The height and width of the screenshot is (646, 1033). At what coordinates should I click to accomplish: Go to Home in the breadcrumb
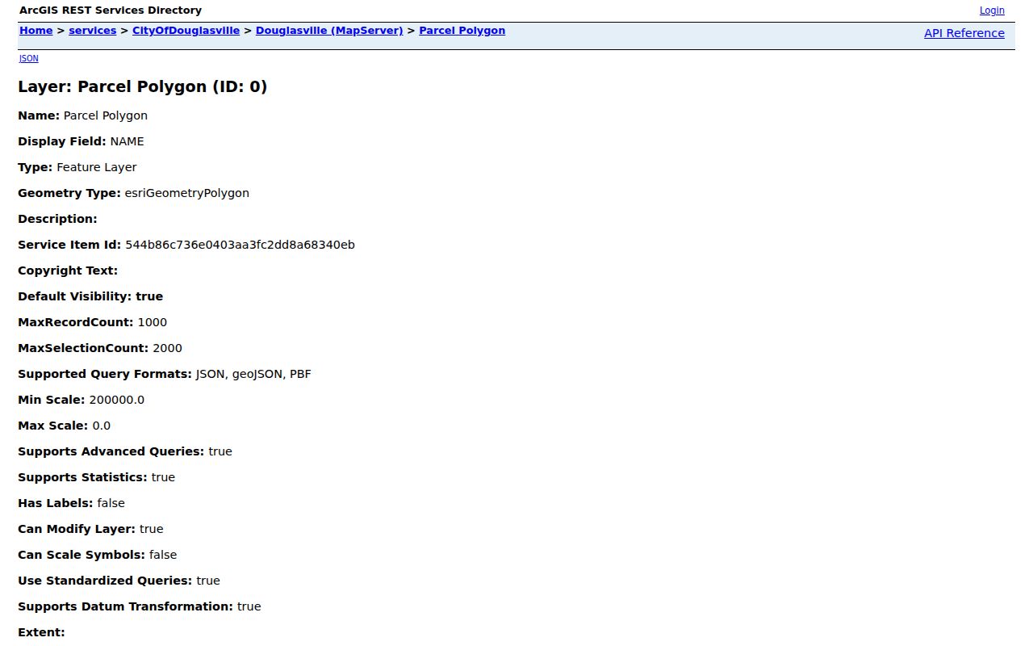[x=36, y=31]
